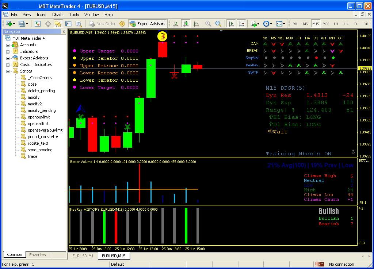
Task: Switch to the EURUSD,M15 chart tab
Action: [x=114, y=256]
